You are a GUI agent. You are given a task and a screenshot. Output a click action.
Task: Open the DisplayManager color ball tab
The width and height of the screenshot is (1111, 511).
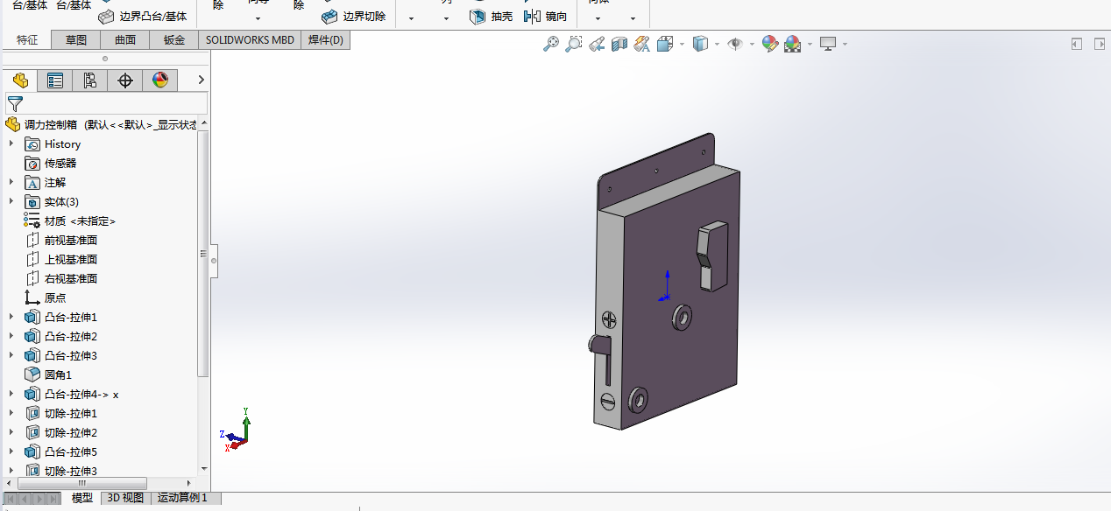159,80
